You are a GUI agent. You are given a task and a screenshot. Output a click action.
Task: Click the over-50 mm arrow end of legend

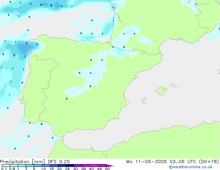pyautogui.click(x=110, y=165)
